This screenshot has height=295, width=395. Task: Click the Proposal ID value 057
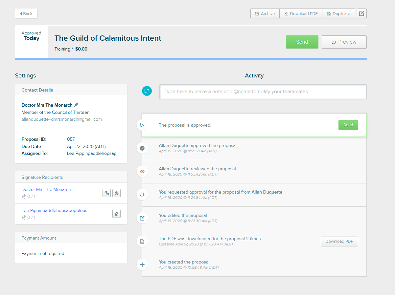tap(71, 139)
